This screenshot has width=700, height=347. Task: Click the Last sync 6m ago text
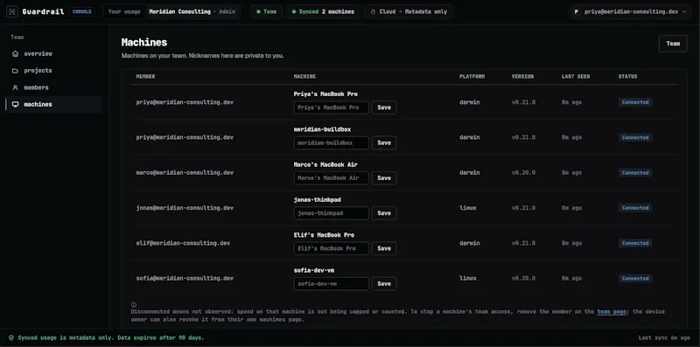pyautogui.click(x=665, y=338)
